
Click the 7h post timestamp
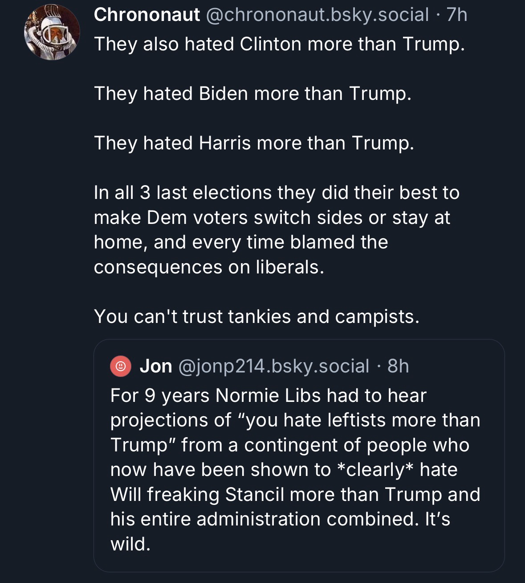[456, 15]
